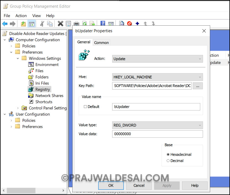This screenshot has height=195, width=230.
Task: Click the document toolbar icon before red disable icon
Action: click(122, 23)
